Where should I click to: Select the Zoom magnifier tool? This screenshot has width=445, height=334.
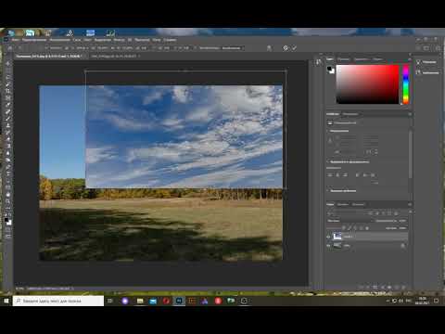8,201
